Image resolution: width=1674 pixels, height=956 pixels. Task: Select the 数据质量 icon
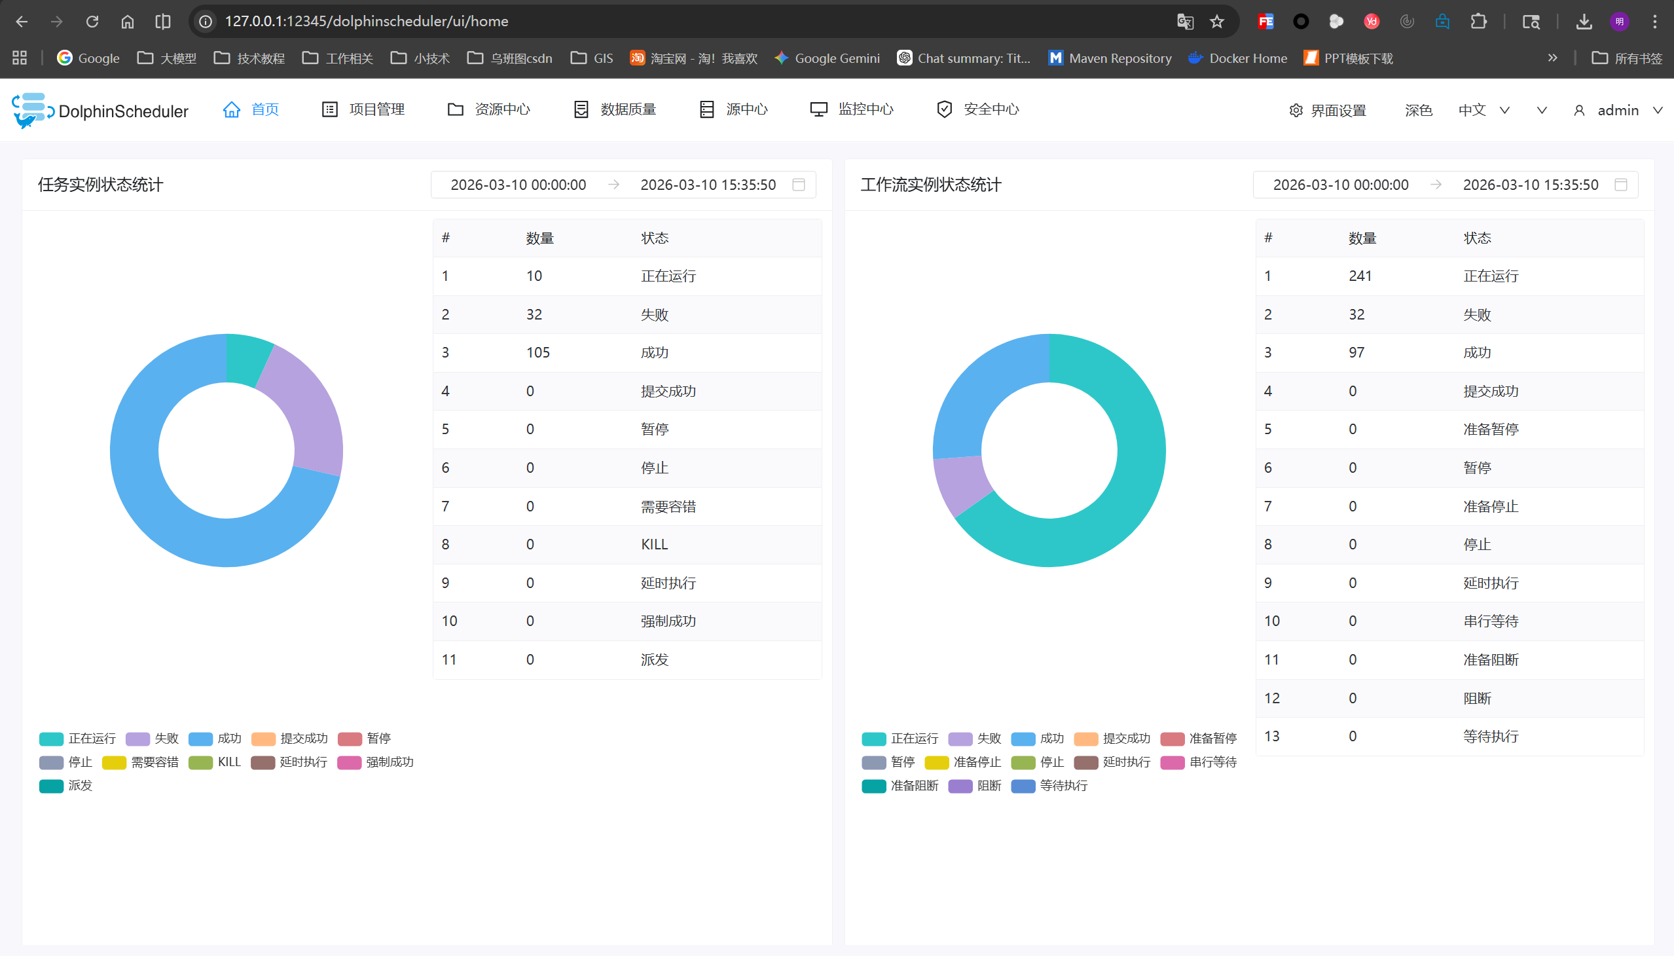click(x=580, y=109)
